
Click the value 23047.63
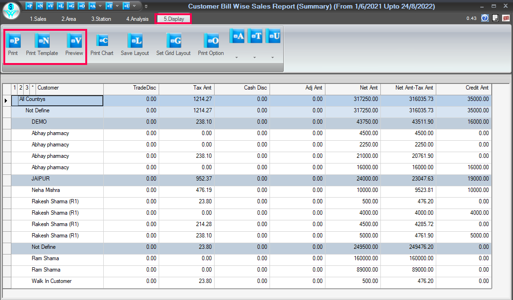(x=422, y=179)
